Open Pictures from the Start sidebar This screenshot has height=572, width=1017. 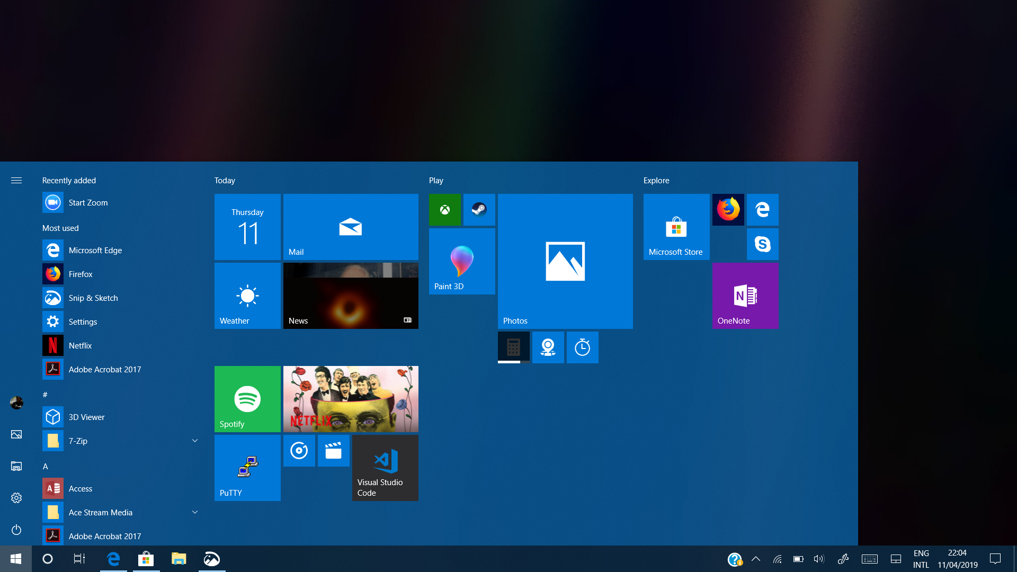tap(16, 434)
